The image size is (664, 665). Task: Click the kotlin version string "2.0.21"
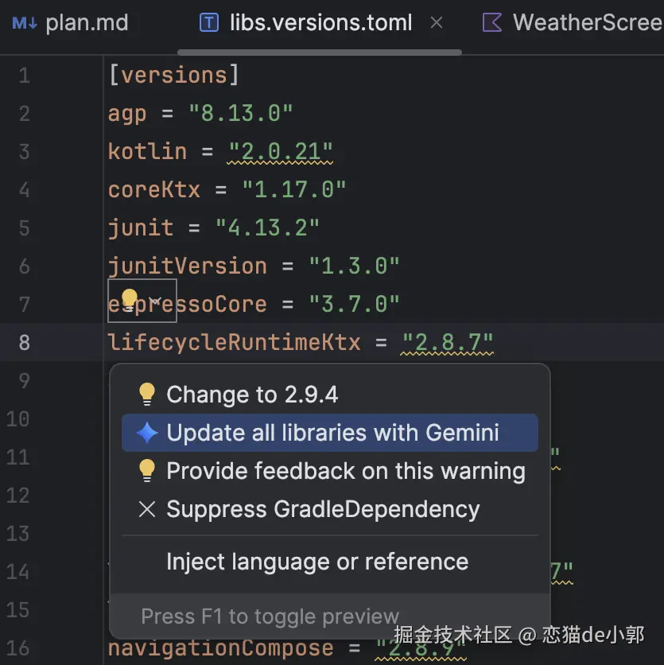pos(281,151)
